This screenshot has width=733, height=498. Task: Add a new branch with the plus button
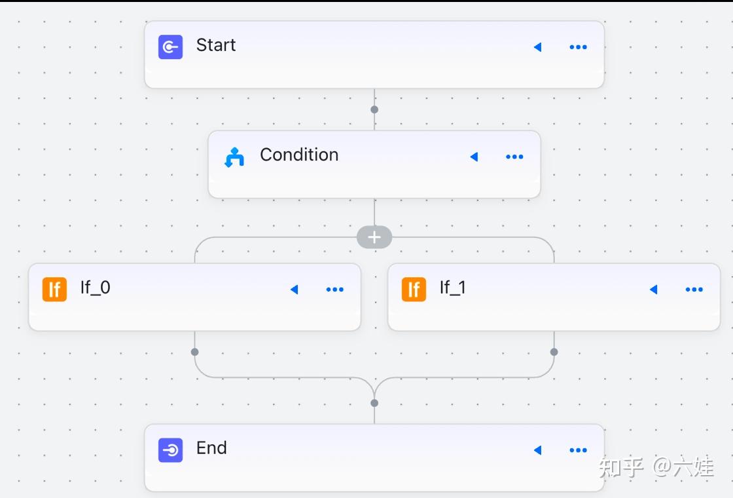pyautogui.click(x=374, y=237)
